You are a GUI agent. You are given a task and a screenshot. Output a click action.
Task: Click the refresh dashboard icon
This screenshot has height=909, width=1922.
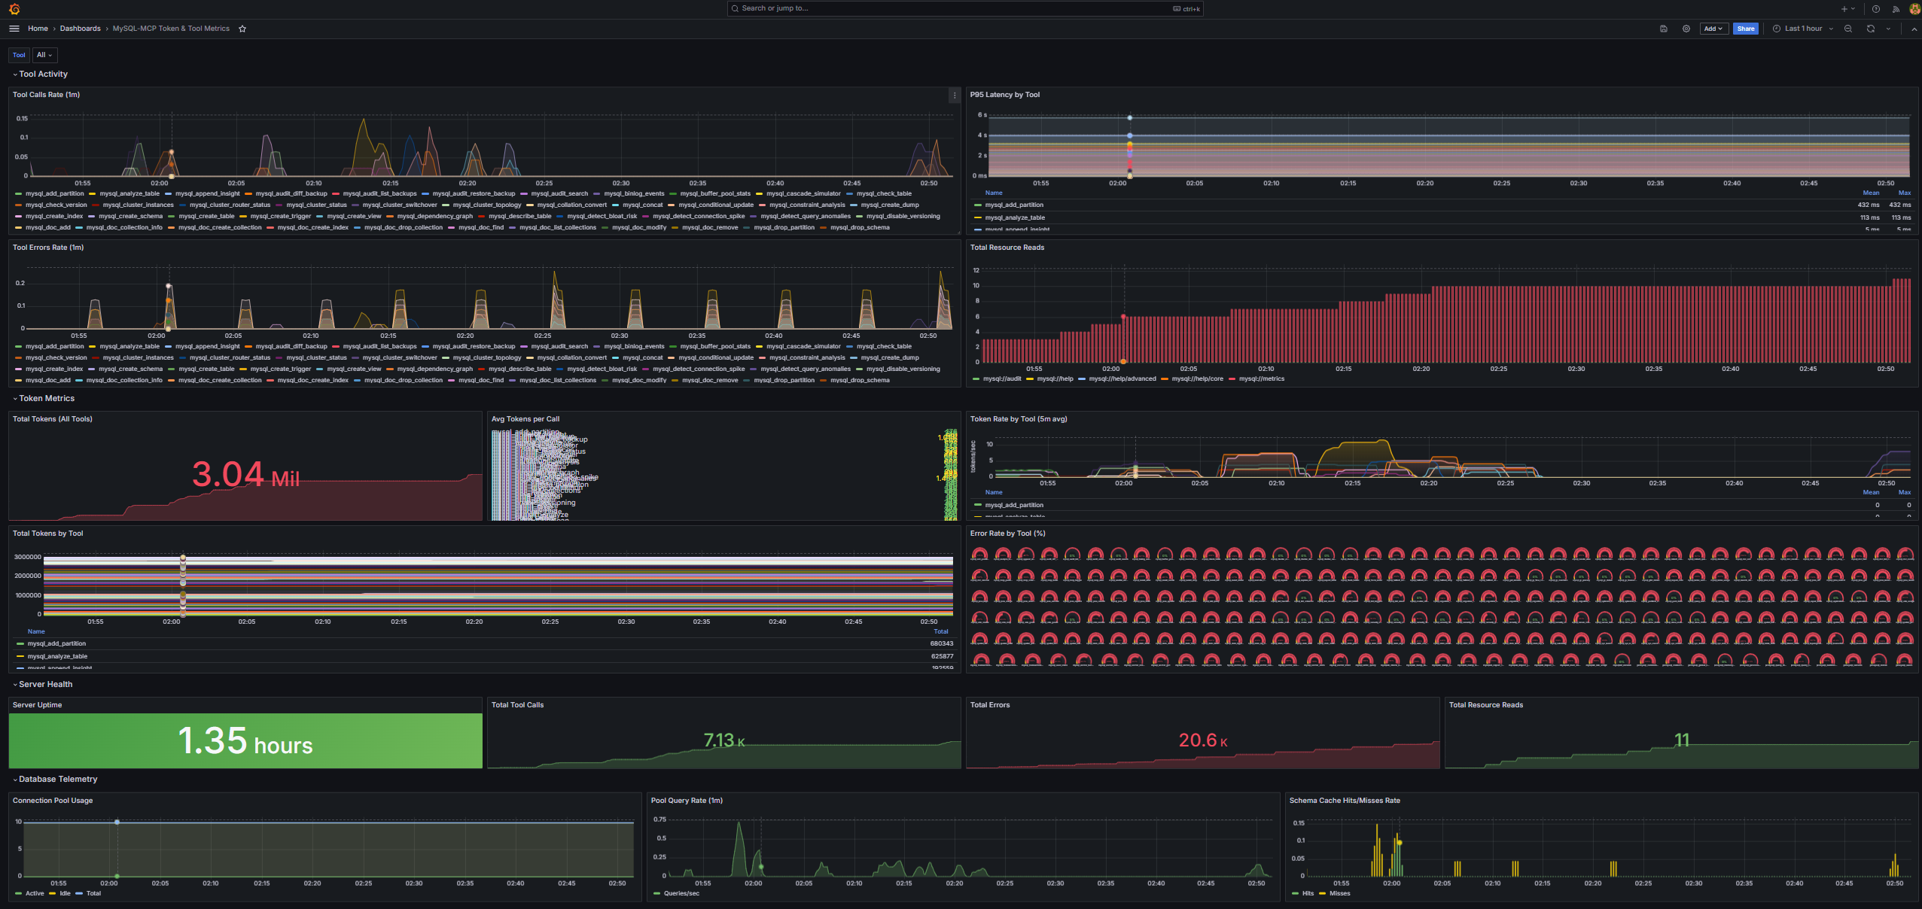1871,29
